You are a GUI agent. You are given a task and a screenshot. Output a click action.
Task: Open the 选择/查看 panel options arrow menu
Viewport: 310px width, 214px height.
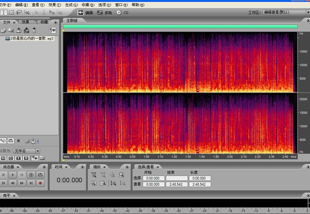pyautogui.click(x=308, y=167)
